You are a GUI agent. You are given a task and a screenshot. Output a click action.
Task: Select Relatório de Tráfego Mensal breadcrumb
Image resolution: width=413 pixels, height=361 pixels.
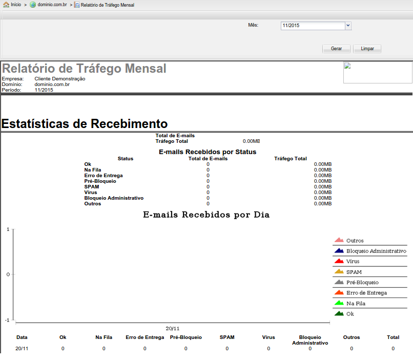(107, 5)
